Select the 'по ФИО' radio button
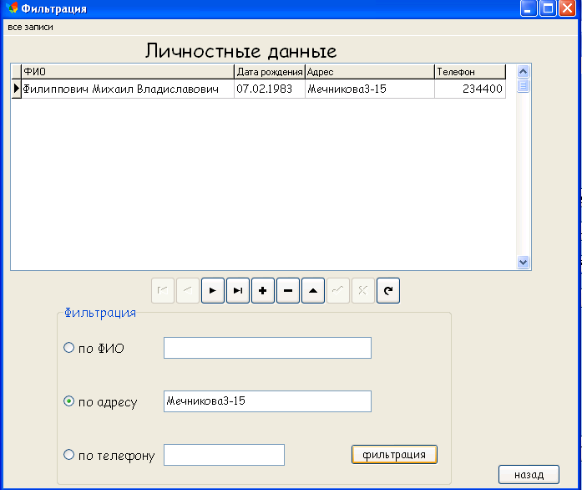The height and width of the screenshot is (490, 582). [69, 348]
